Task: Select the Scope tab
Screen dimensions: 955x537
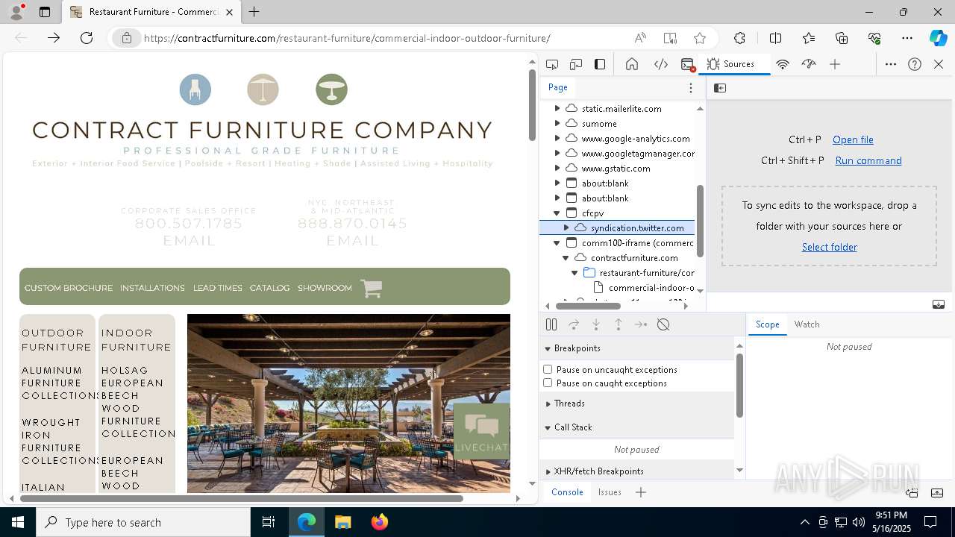Action: coord(767,324)
